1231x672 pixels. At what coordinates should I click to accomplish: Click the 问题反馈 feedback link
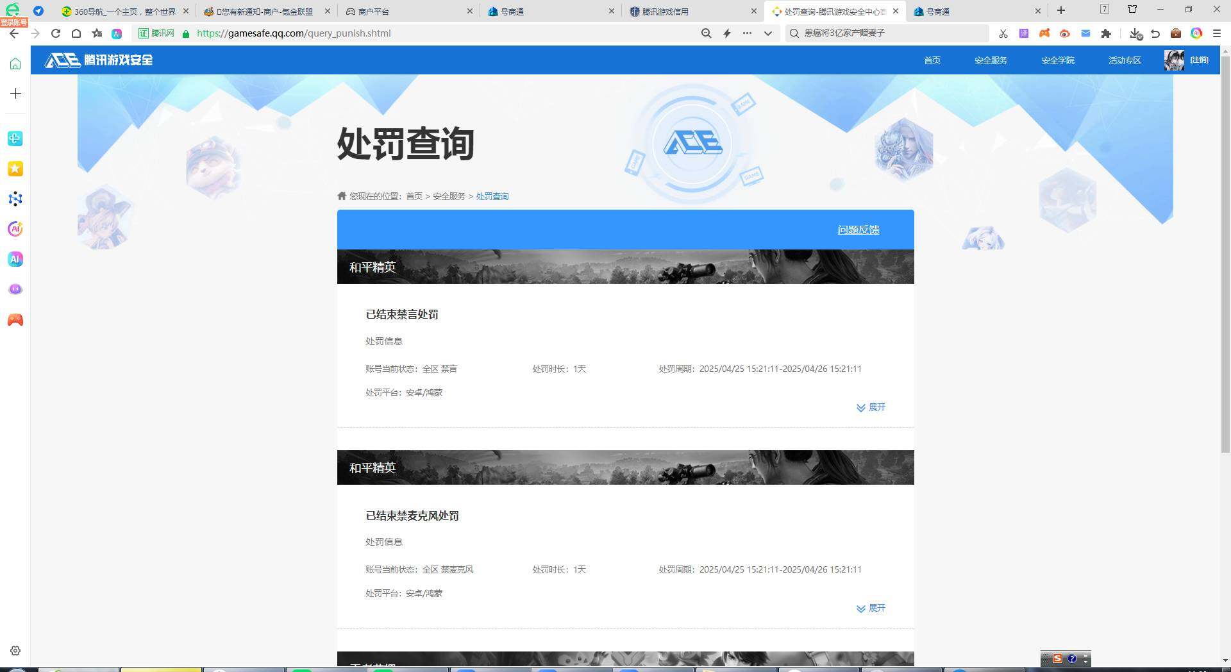click(x=858, y=230)
